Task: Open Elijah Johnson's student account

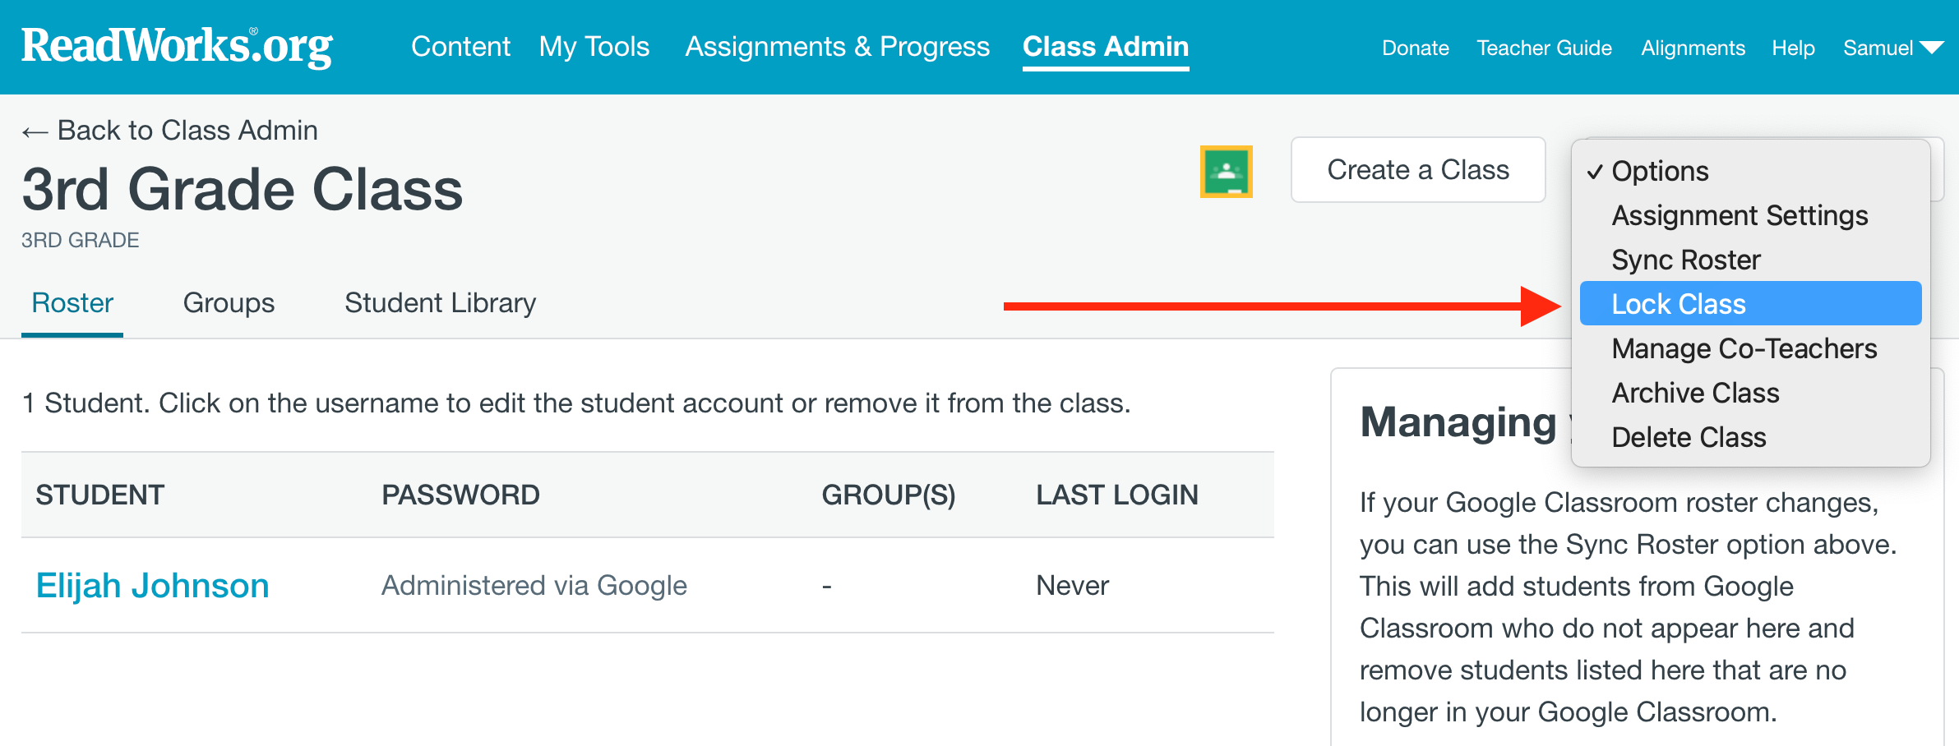Action: point(153,586)
